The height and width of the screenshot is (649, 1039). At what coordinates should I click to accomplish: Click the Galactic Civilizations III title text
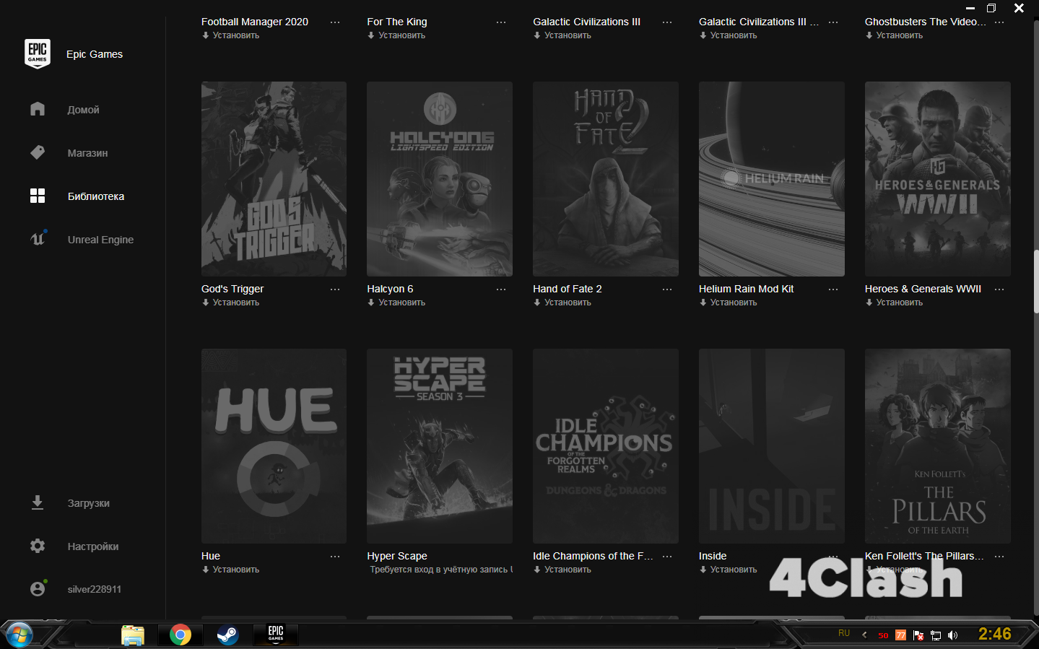tap(586, 22)
